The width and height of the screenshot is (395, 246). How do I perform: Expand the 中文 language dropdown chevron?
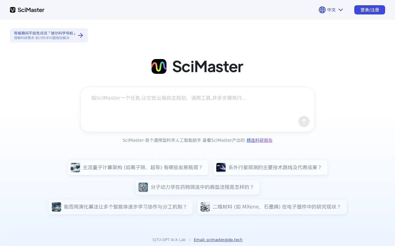coord(341,10)
